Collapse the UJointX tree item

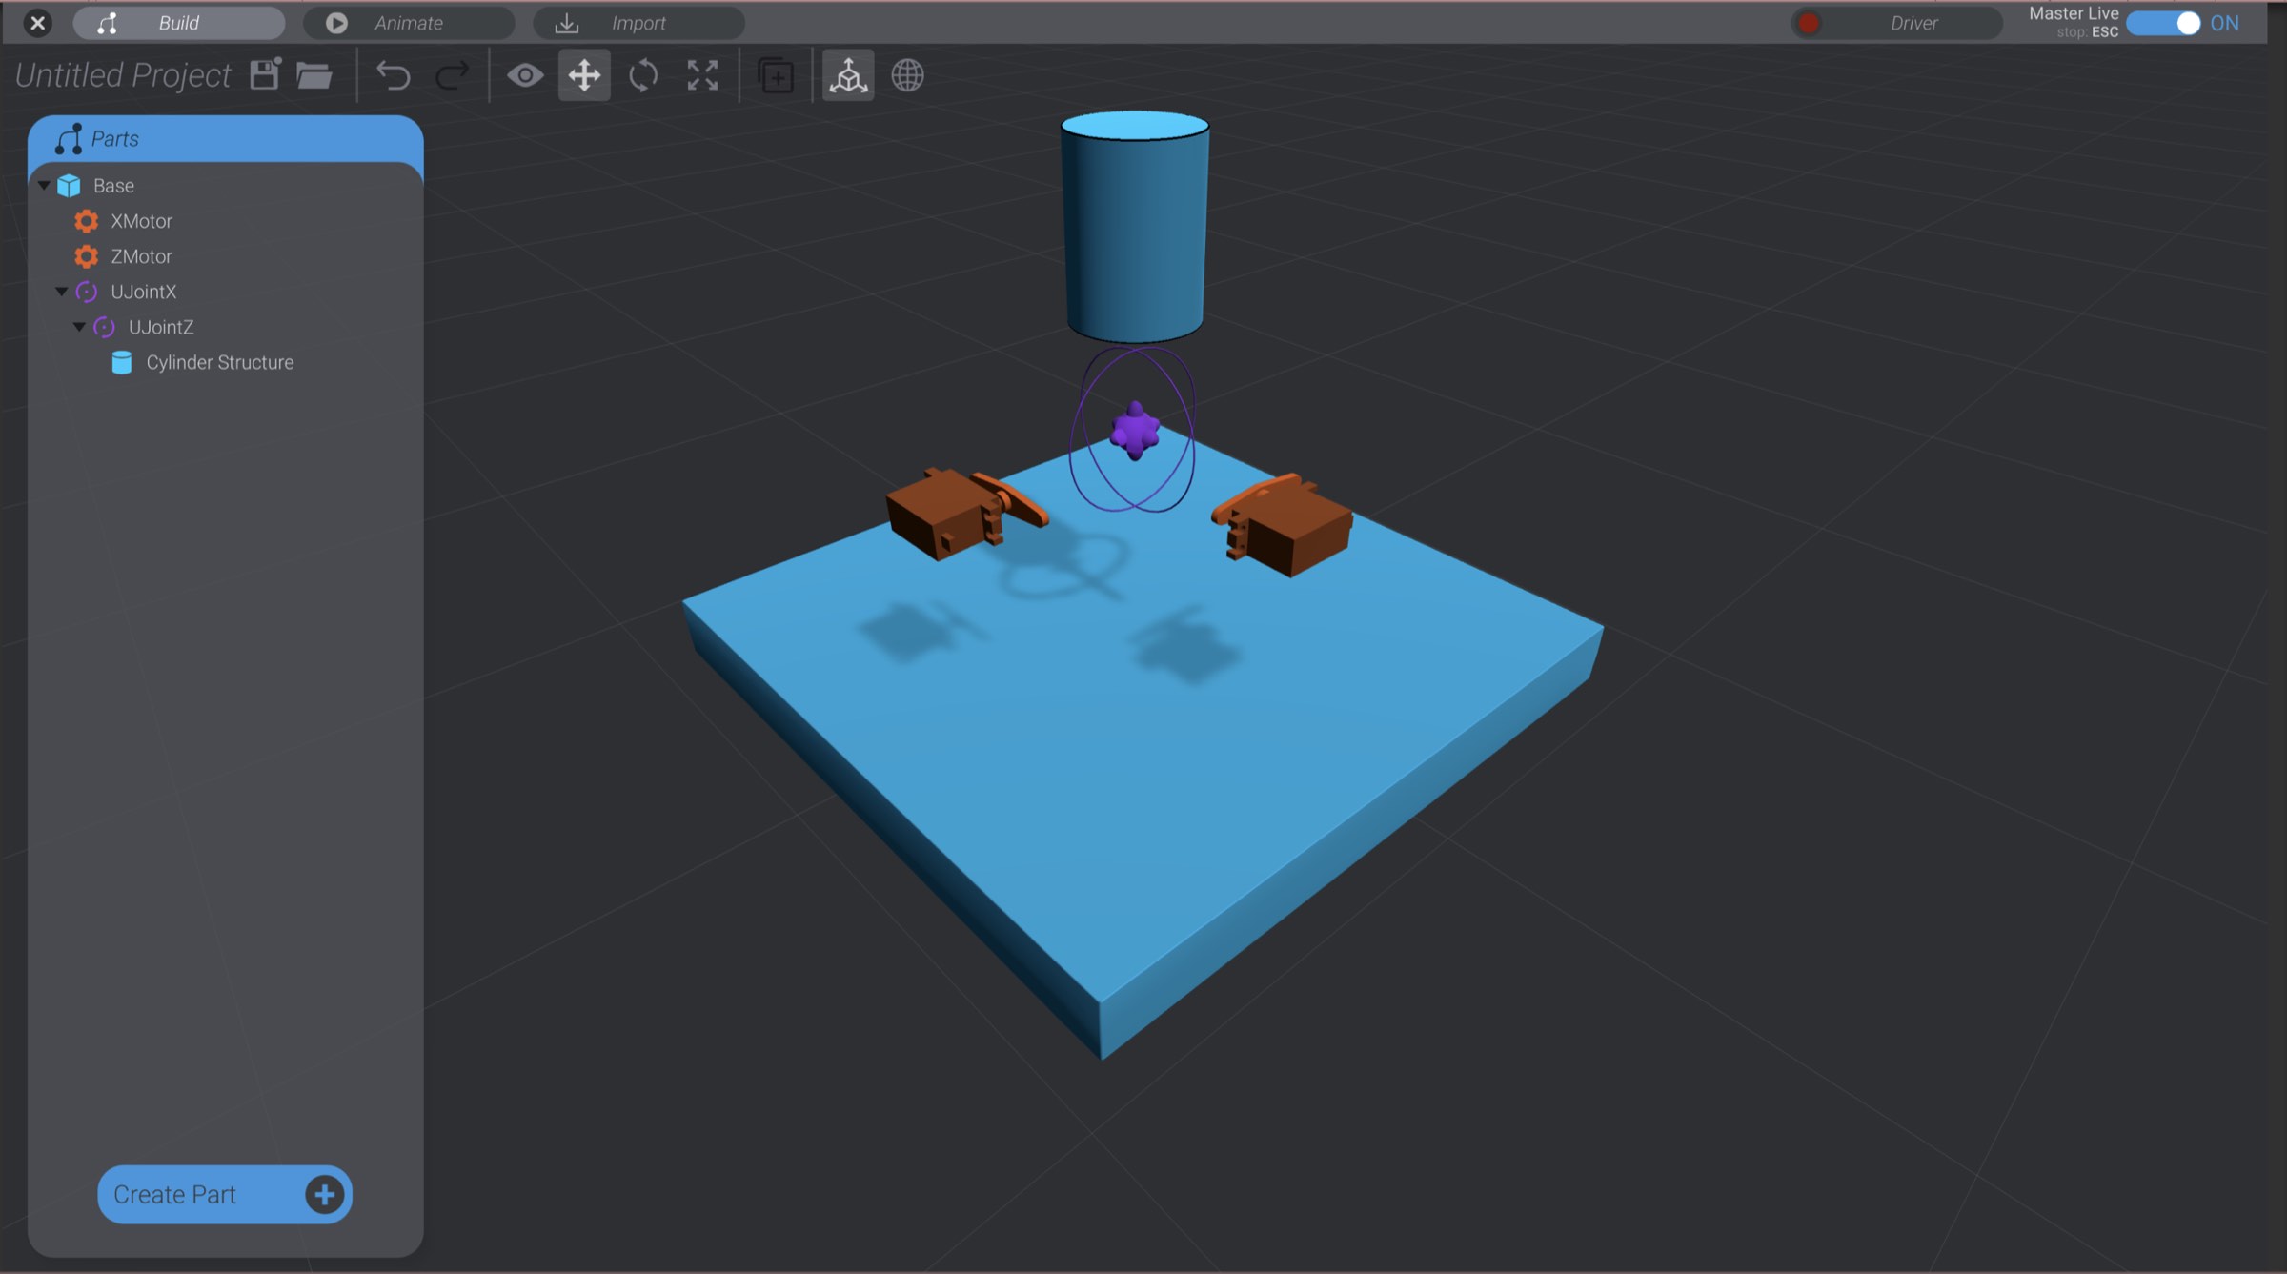coord(60,292)
